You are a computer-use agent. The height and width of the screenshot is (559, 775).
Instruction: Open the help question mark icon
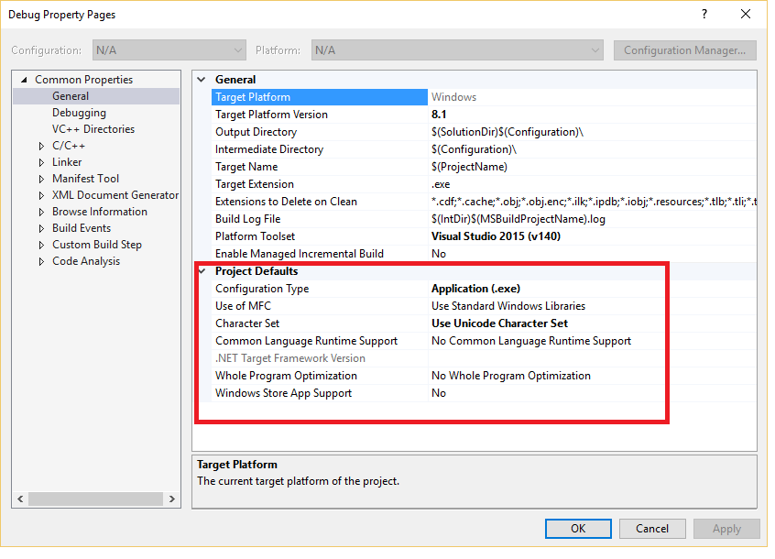coord(704,14)
